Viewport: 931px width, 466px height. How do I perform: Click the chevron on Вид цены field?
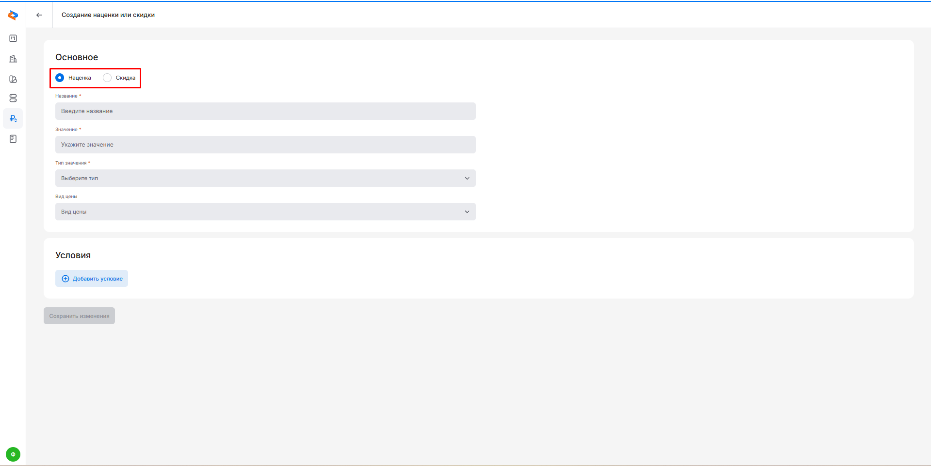coord(467,212)
